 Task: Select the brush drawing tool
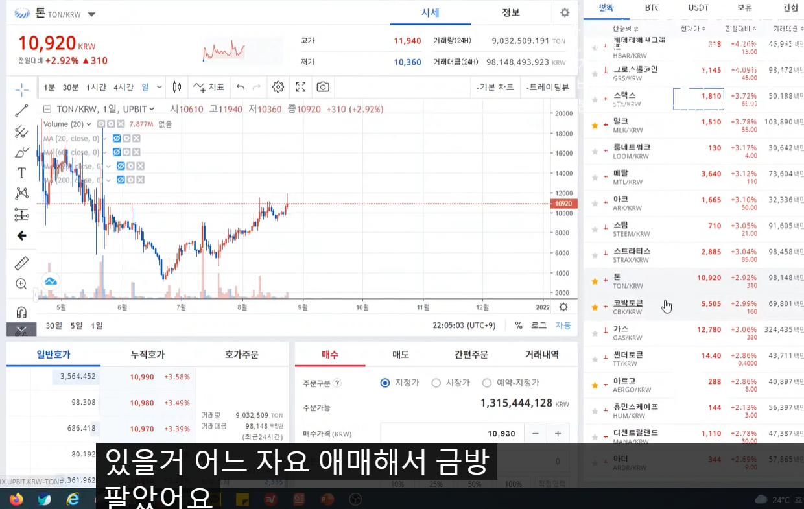(x=21, y=152)
